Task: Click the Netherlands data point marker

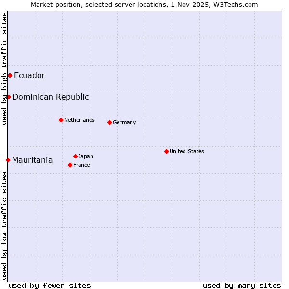Action: point(61,120)
